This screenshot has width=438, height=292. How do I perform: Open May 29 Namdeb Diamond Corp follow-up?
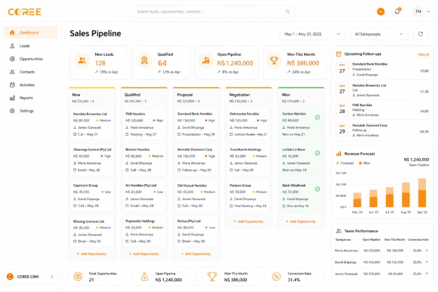tap(382, 130)
